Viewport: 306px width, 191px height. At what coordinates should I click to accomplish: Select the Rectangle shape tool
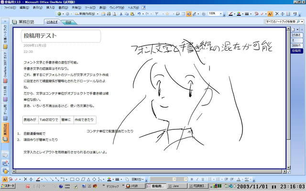click(x=72, y=179)
